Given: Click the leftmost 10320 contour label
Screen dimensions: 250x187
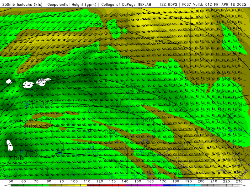Looking at the screenshot, I should 55,52.
